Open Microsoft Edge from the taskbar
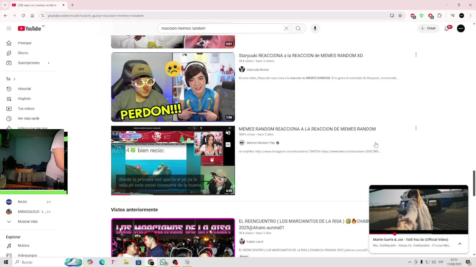Screen dimensions: 476x267 coord(102,262)
